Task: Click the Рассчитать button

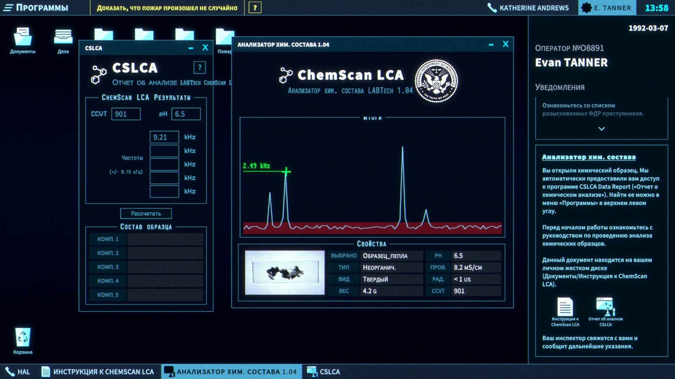Action: click(146, 214)
